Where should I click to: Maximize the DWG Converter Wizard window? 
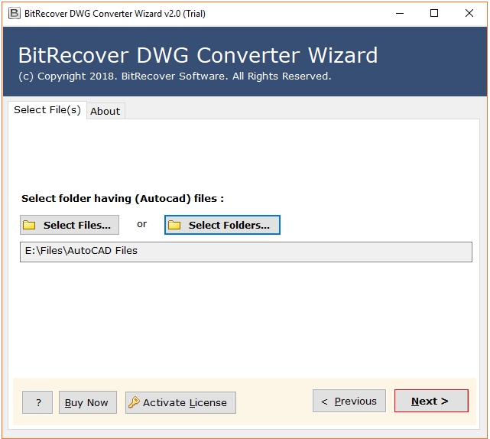(434, 14)
